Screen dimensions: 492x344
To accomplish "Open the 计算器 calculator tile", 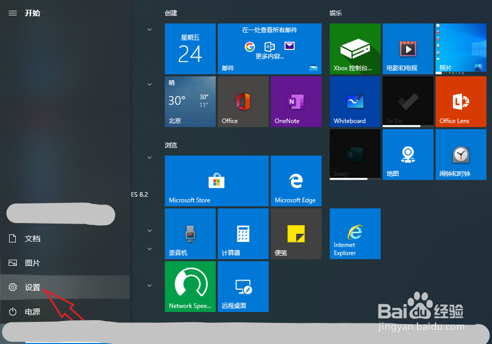I will click(243, 234).
